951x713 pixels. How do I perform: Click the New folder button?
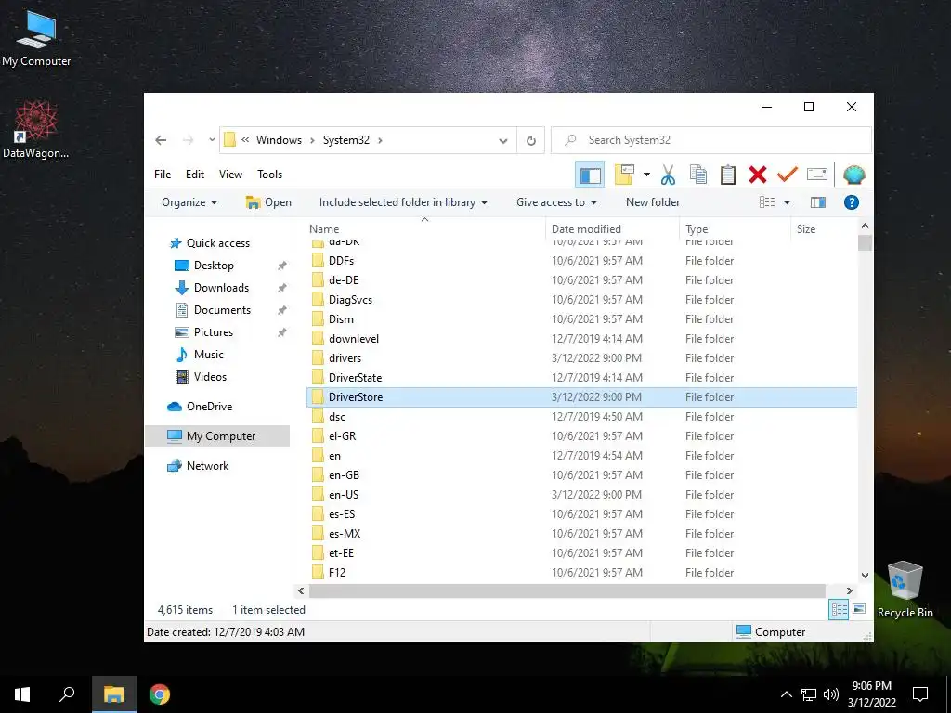[653, 202]
